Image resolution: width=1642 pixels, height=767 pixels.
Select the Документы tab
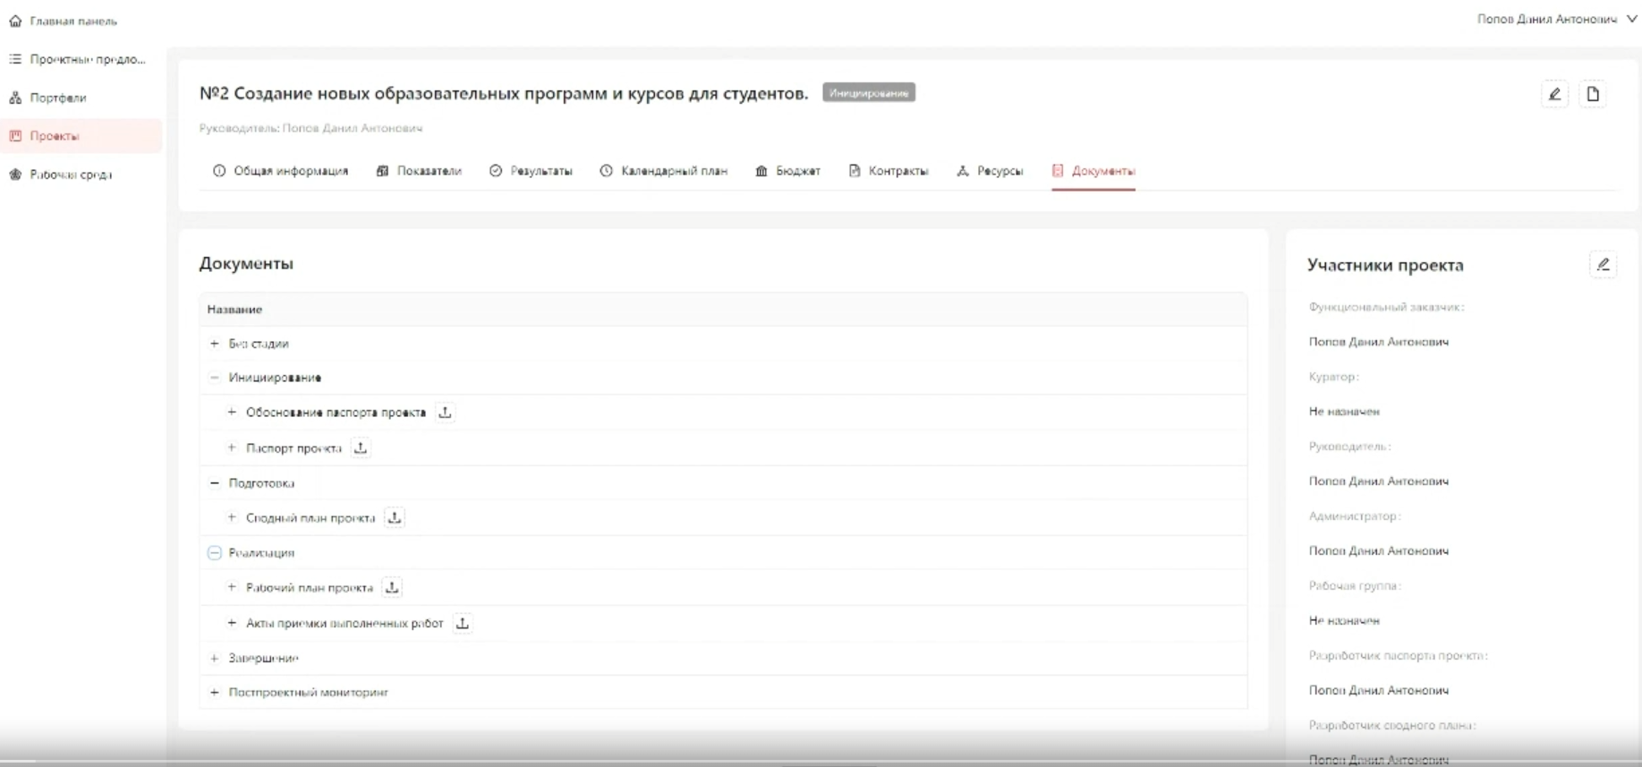[1093, 171]
